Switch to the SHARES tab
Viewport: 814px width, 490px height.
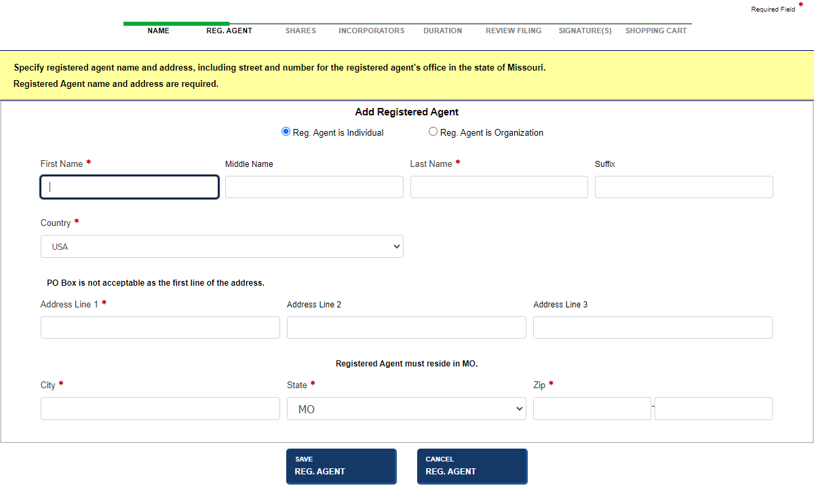click(301, 31)
